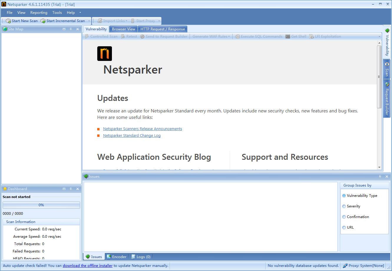Select the Vulnerability Type radio button

pos(344,196)
